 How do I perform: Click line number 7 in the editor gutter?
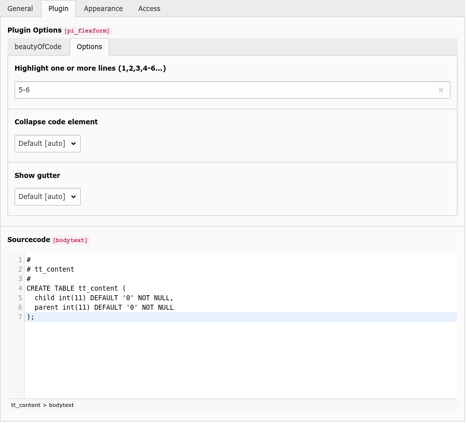pos(20,317)
